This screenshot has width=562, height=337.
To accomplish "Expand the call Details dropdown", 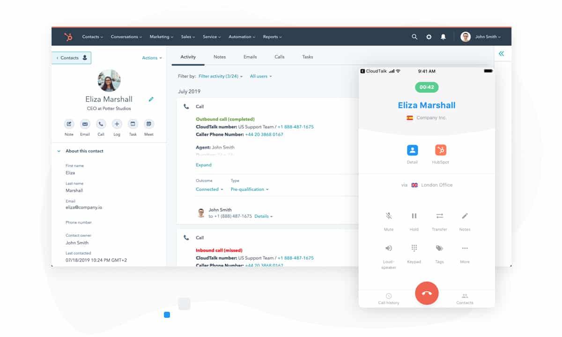I will [264, 217].
